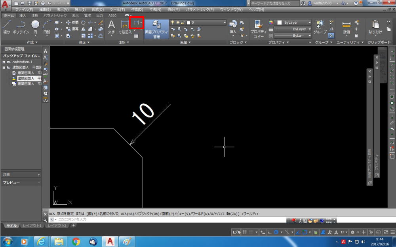Toggle dynamic input in status bar
Screen dimensions: 396x247
coord(263,232)
